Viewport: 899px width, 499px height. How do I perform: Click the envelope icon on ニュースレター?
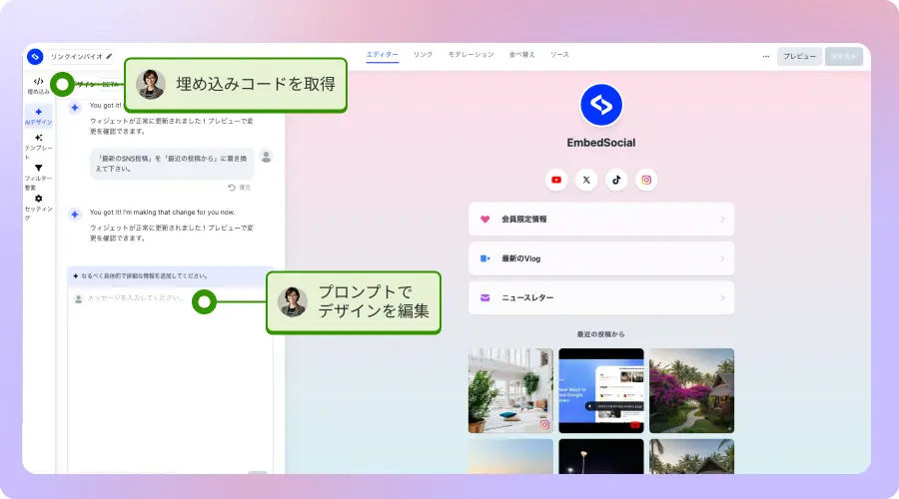click(485, 298)
